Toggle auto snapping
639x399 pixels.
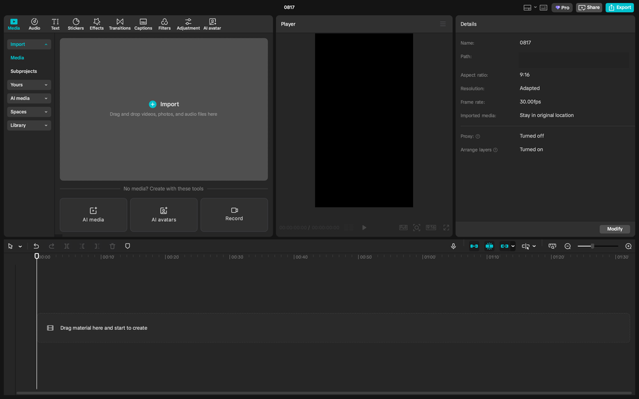point(489,246)
